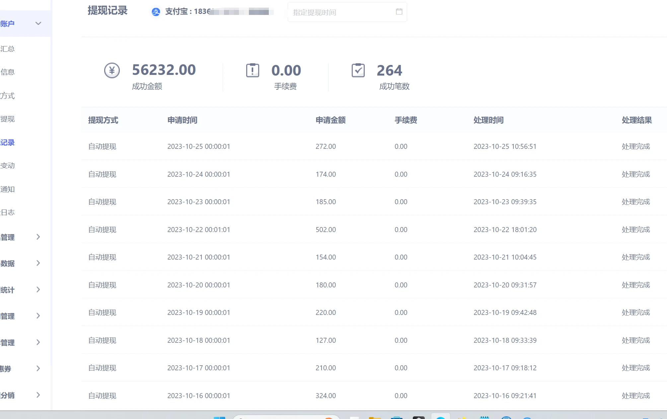667x419 pixels.
Task: Click the success count checkmark icon
Action: (358, 70)
